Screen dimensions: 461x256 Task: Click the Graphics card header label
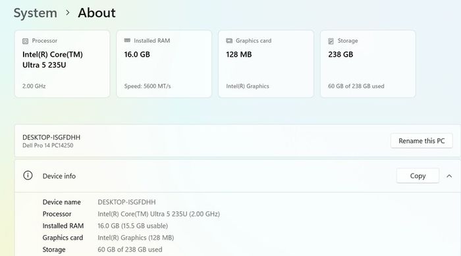254,41
